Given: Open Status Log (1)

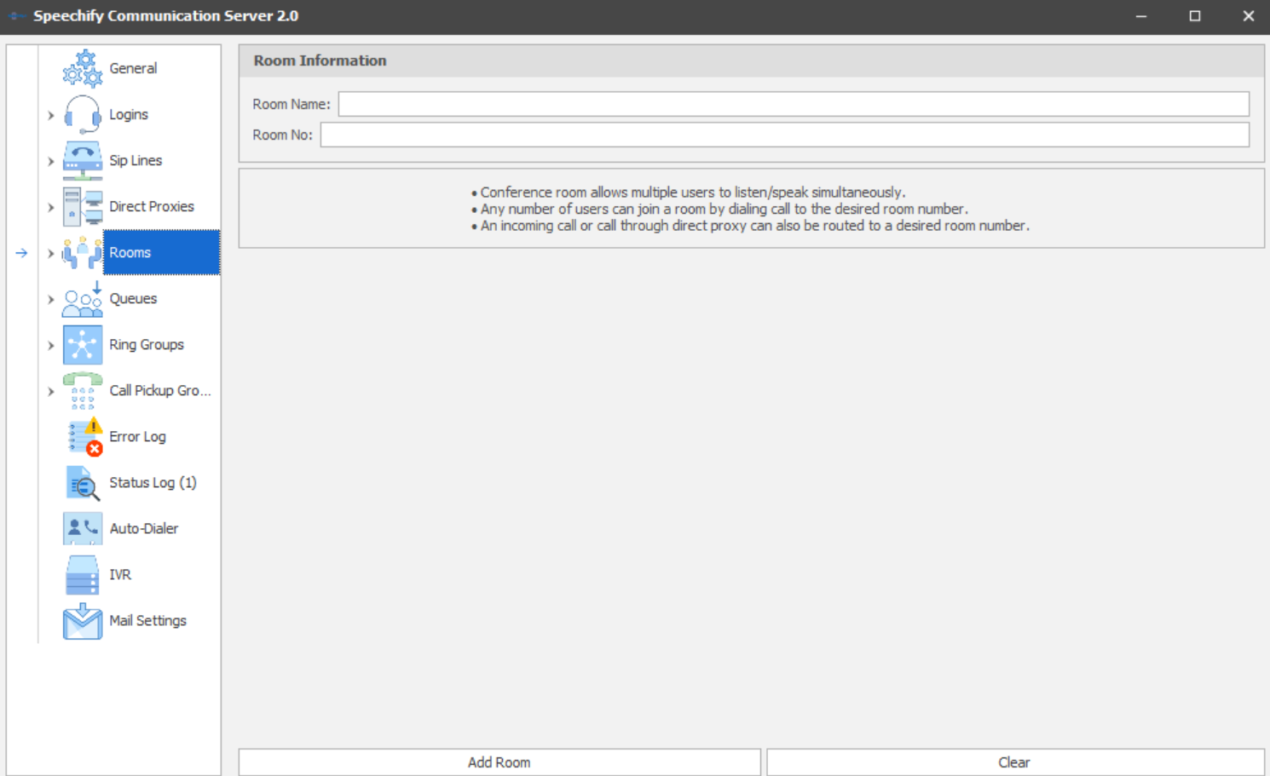Looking at the screenshot, I should pos(153,482).
